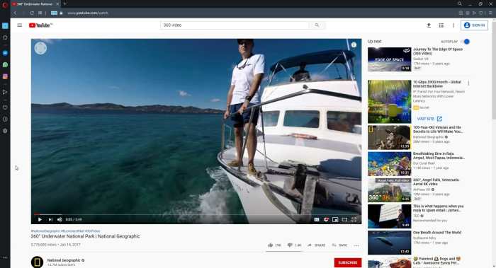Open the Opera sidebar bookmarks star icon
This screenshot has height=268, width=496.
click(5, 37)
